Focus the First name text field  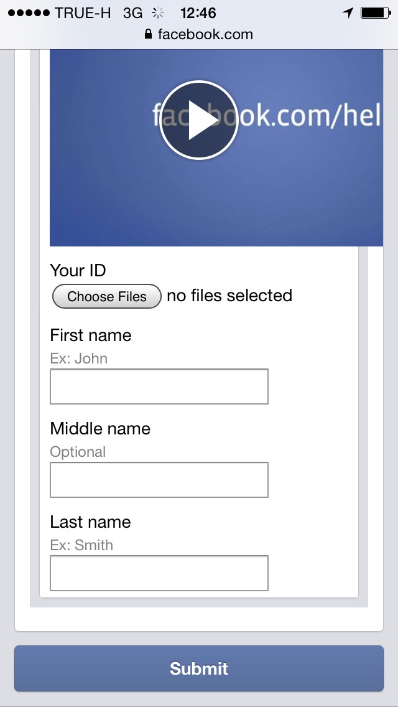point(159,386)
